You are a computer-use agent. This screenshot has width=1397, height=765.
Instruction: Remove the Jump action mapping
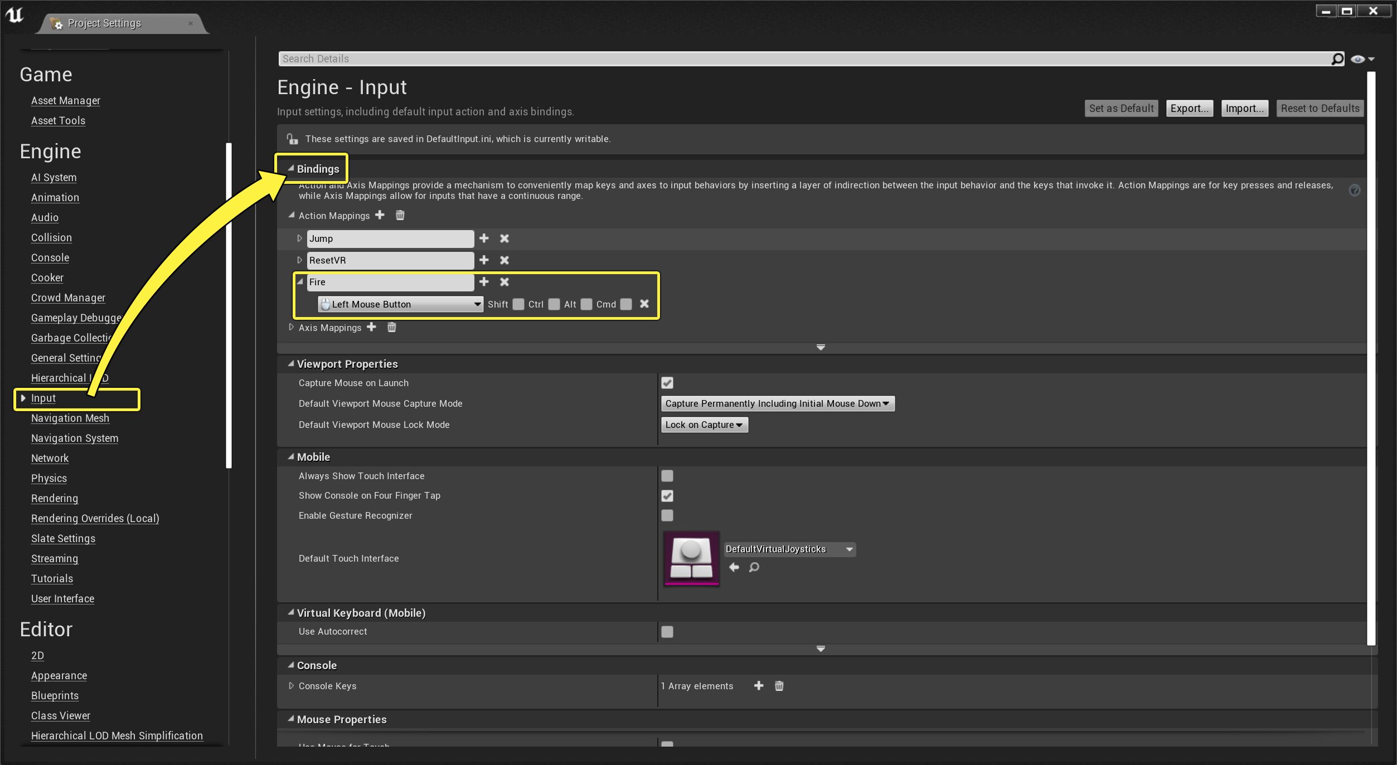(504, 238)
